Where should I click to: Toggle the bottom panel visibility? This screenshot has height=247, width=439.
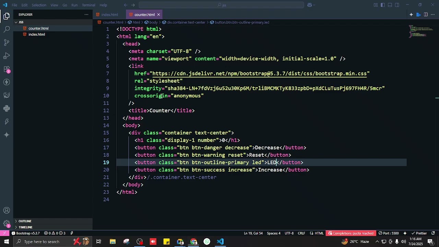(390, 5)
